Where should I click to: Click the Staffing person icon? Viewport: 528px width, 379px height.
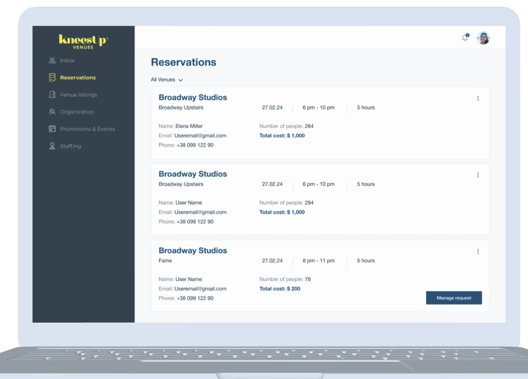[52, 146]
